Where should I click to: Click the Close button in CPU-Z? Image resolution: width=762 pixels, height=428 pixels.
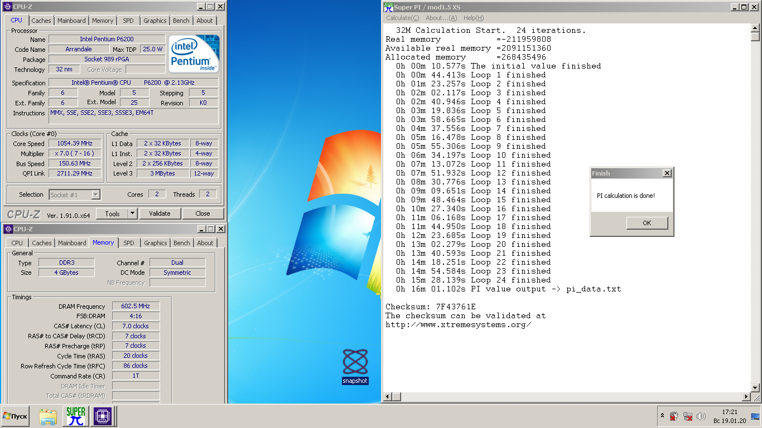coord(203,213)
